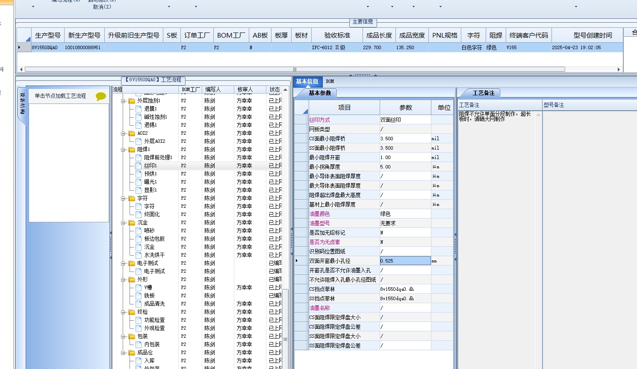Image resolution: width=637 pixels, height=369 pixels.
Task: Open the vertical 设备结构 side tab
Action: pos(22,103)
